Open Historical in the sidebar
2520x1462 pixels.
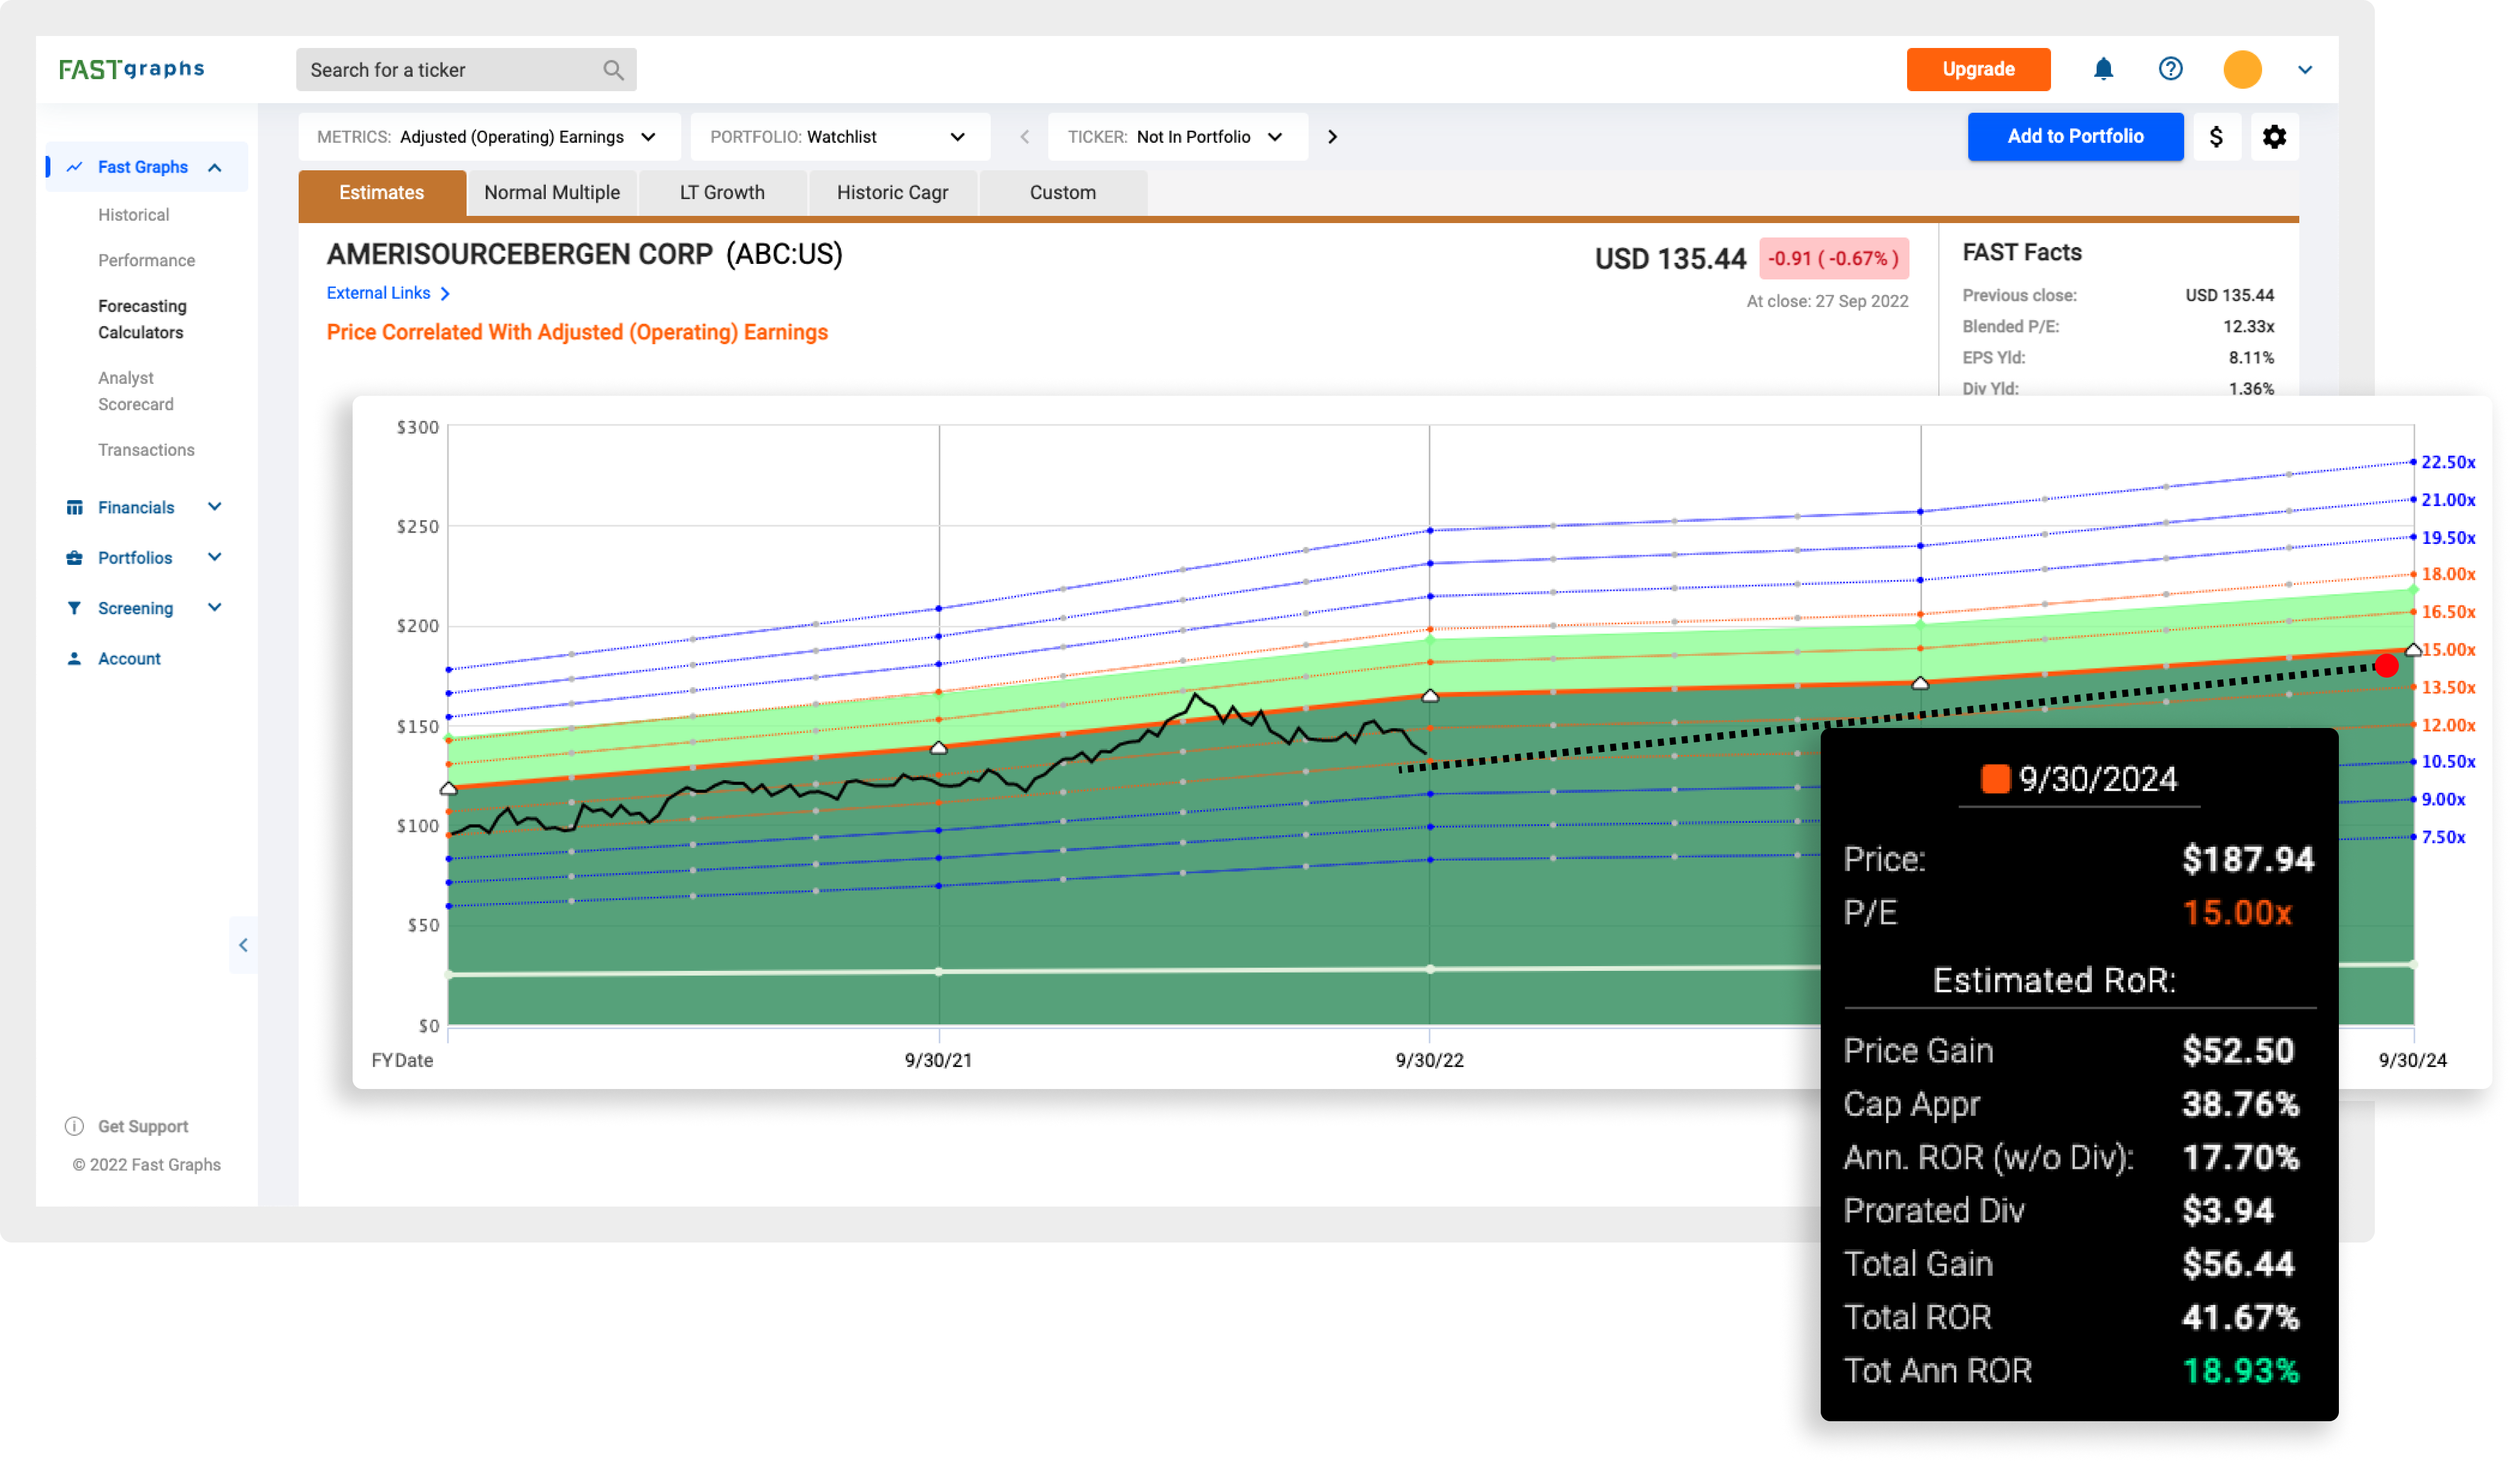point(134,215)
